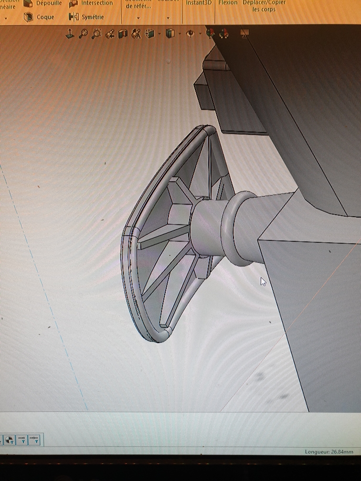Toggle the midpoint-square selection filter icon

pos(35,440)
